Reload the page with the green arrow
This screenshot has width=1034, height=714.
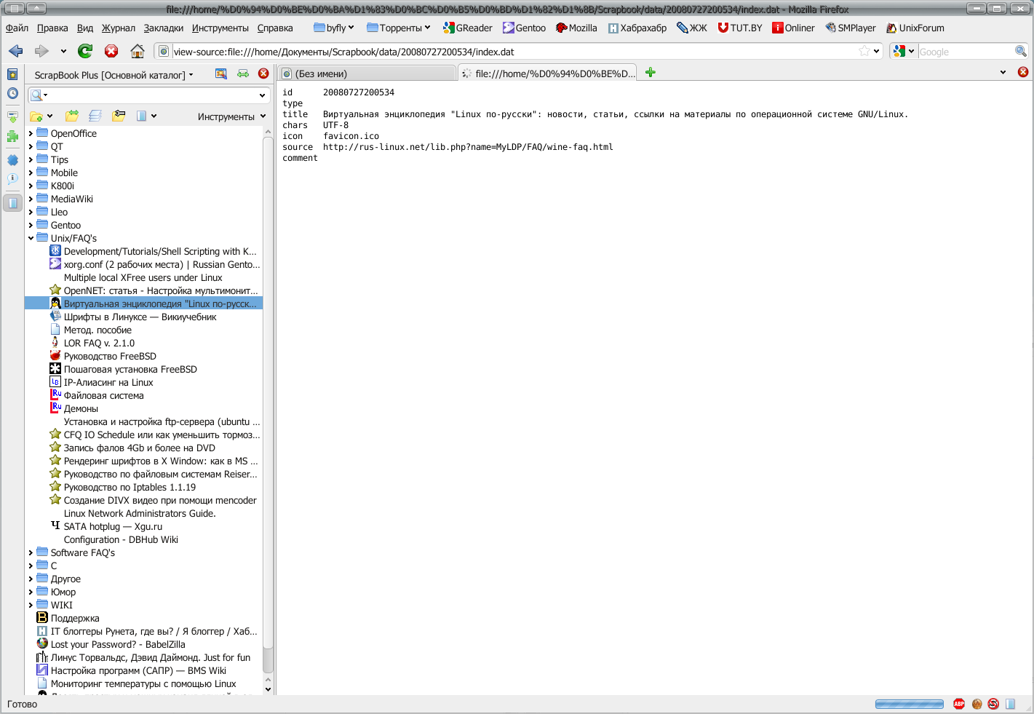tap(85, 51)
